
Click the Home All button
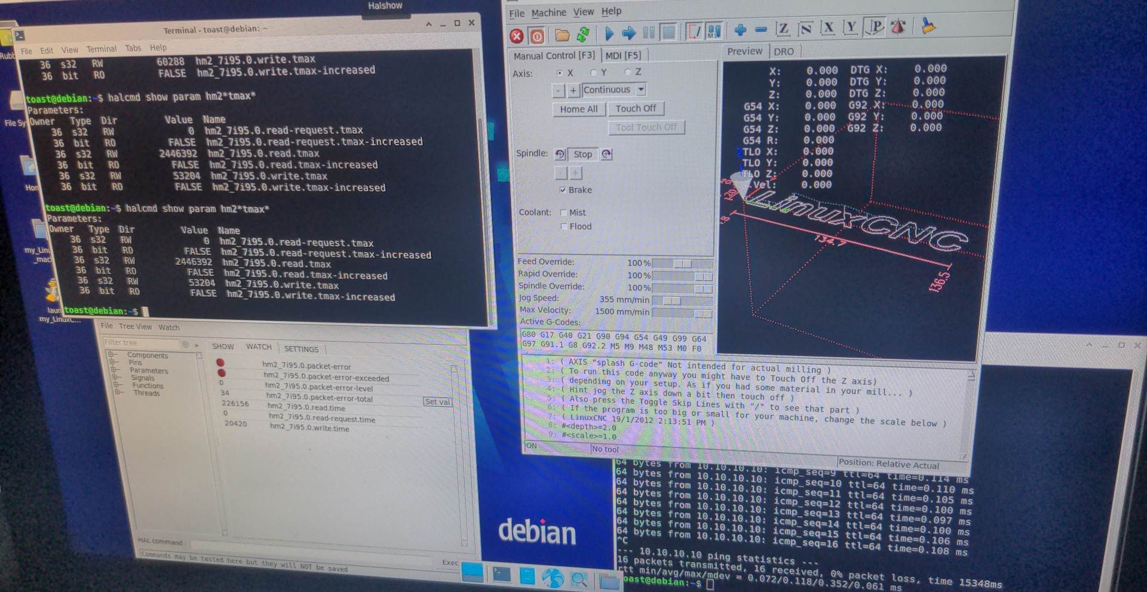click(x=578, y=109)
